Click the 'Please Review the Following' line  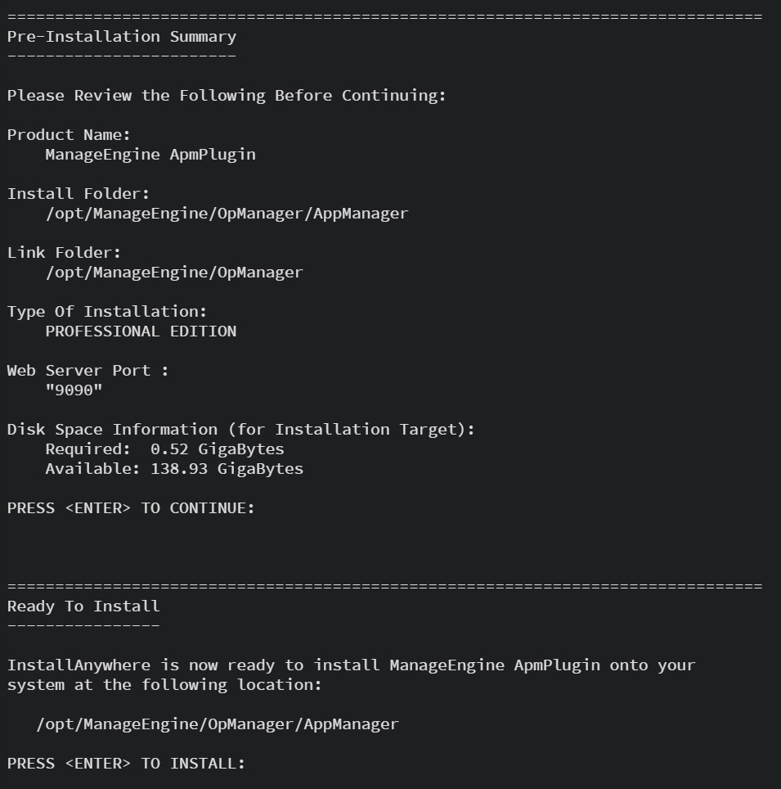[227, 95]
